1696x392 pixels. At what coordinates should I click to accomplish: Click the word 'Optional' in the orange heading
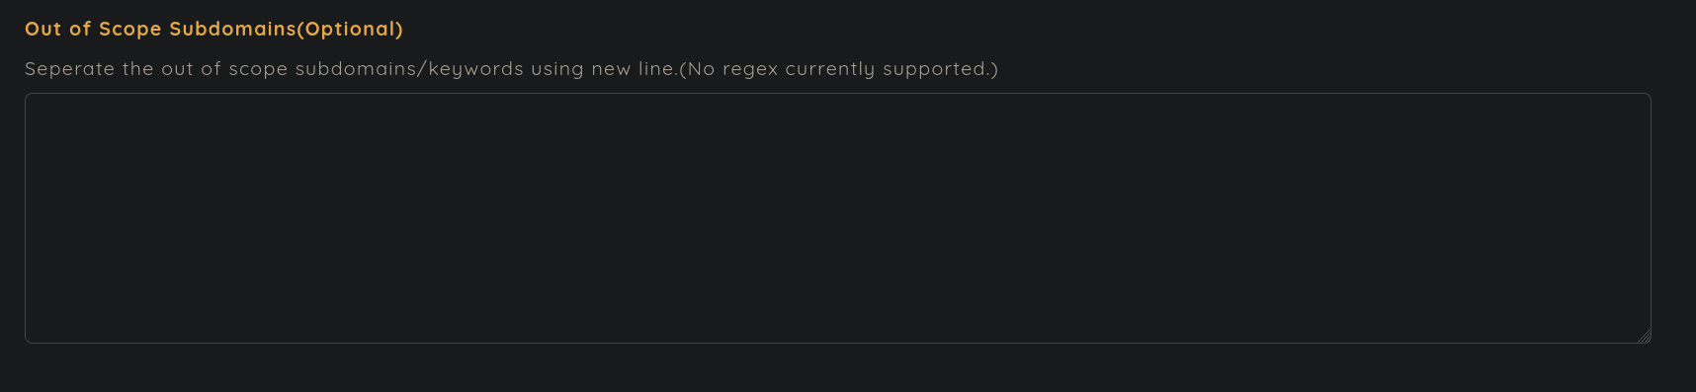(350, 29)
